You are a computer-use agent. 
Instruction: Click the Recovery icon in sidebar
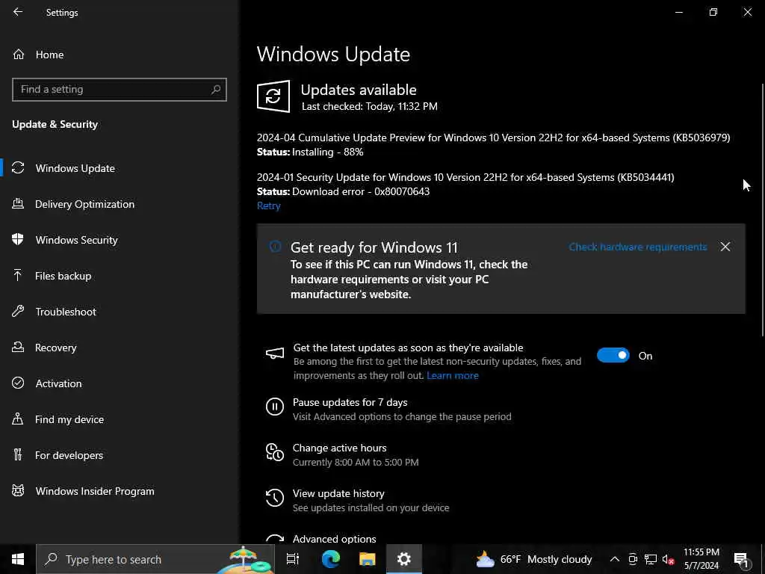click(18, 347)
